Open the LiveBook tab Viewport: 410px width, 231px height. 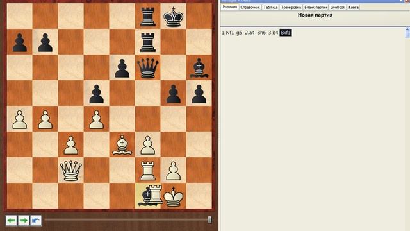[x=338, y=7]
